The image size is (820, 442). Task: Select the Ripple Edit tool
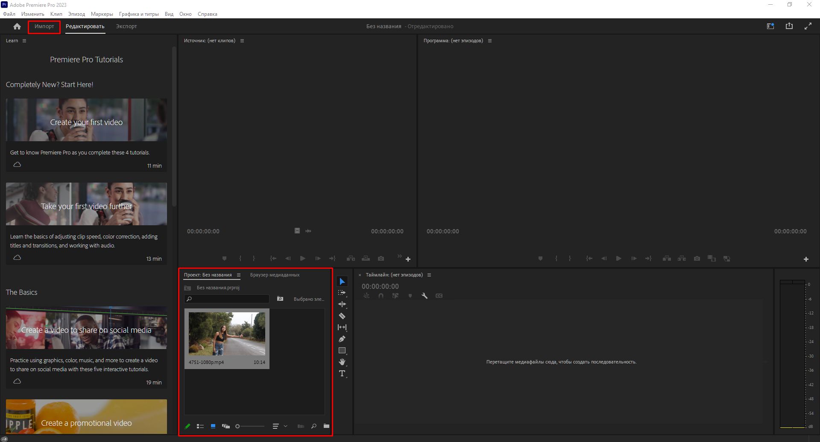[342, 305]
